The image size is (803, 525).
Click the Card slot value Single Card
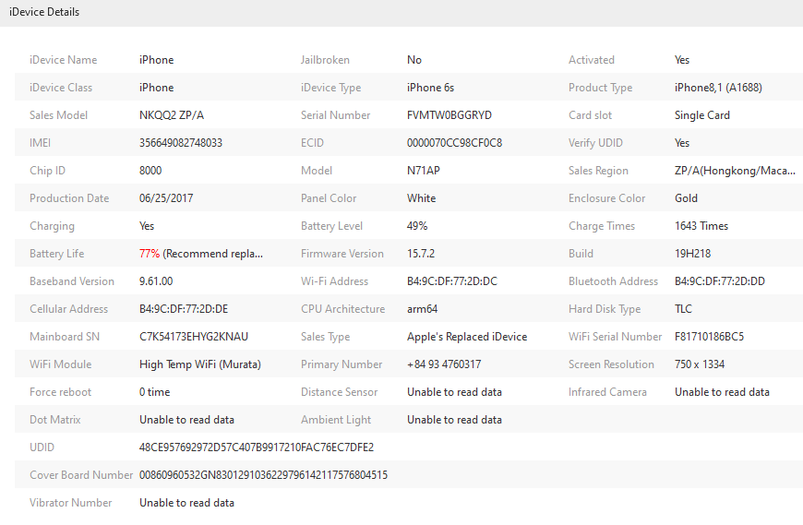pos(702,115)
